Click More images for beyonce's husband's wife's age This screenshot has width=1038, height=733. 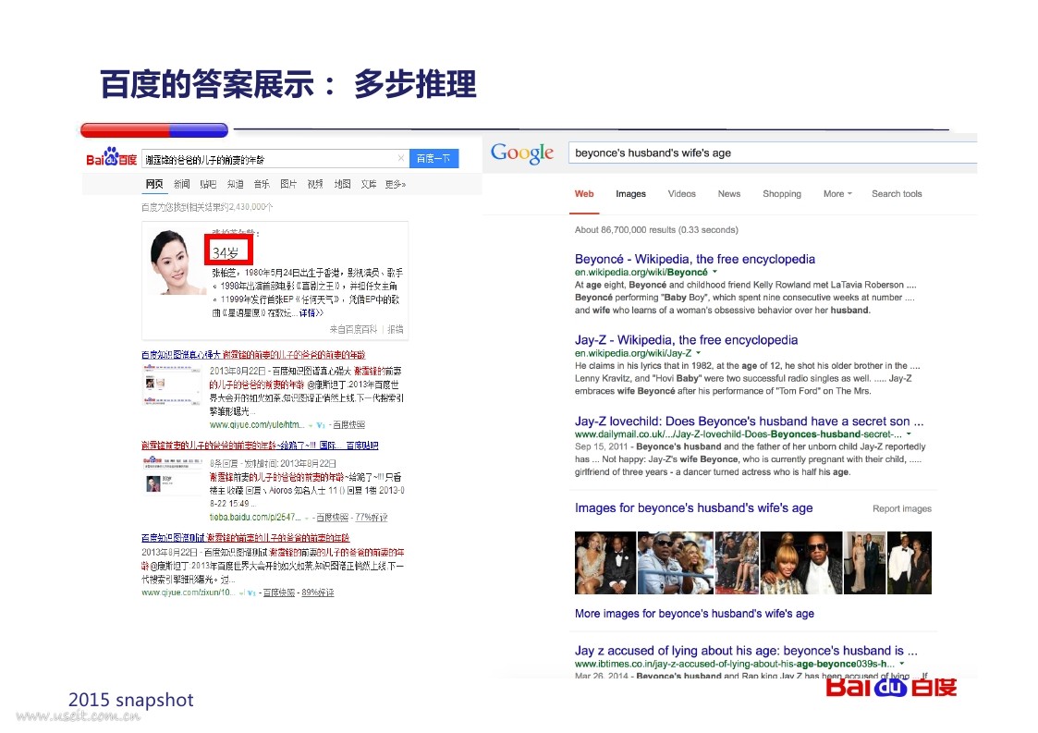[x=694, y=613]
